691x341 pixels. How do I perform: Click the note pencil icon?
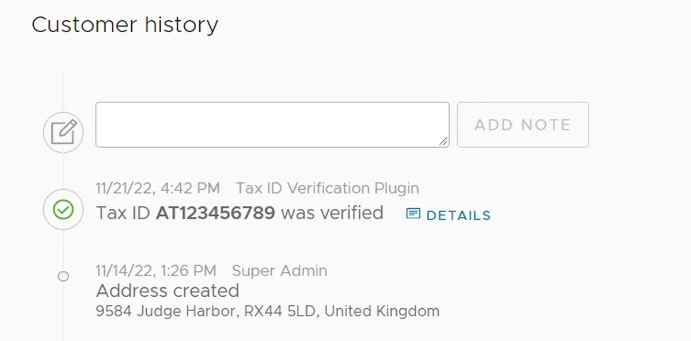tap(63, 132)
